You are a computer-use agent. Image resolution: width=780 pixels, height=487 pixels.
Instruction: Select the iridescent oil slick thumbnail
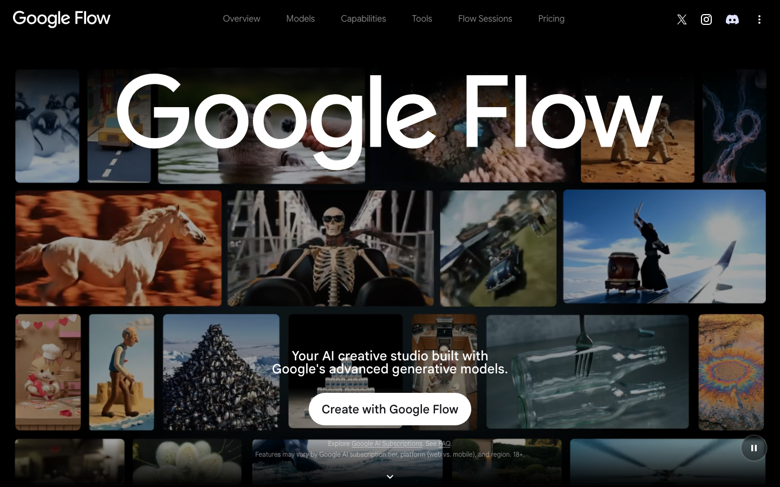[x=731, y=372]
